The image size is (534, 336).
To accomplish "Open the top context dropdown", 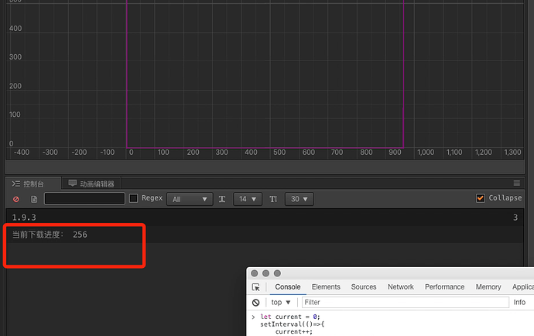I will tap(281, 302).
